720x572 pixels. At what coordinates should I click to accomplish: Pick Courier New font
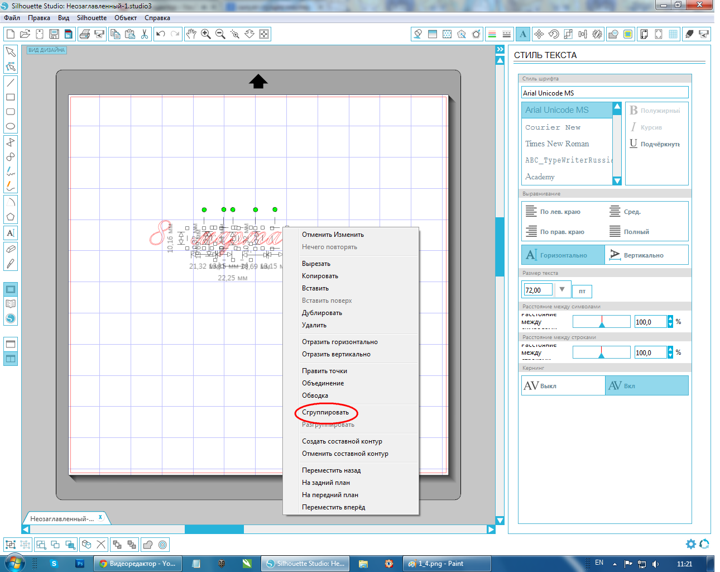pos(553,127)
